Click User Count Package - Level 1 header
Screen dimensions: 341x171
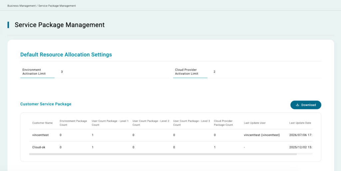[110, 123]
